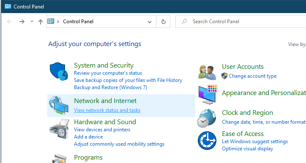Refresh the Control Panel view
This screenshot has height=163, width=306.
pyautogui.click(x=163, y=22)
